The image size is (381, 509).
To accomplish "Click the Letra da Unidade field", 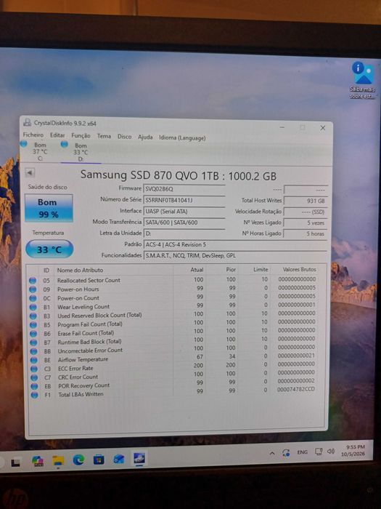I will (x=184, y=233).
